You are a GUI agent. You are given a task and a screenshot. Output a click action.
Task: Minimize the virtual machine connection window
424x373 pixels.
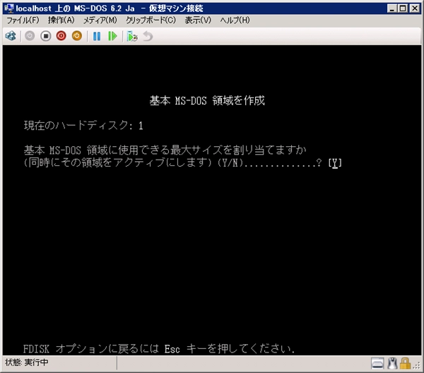(x=391, y=8)
